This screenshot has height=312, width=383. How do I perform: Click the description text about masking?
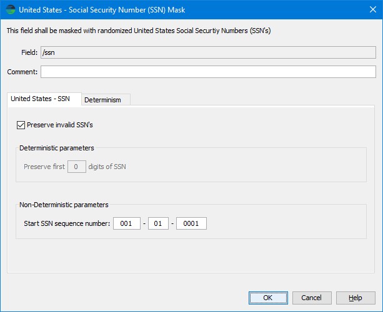point(139,31)
